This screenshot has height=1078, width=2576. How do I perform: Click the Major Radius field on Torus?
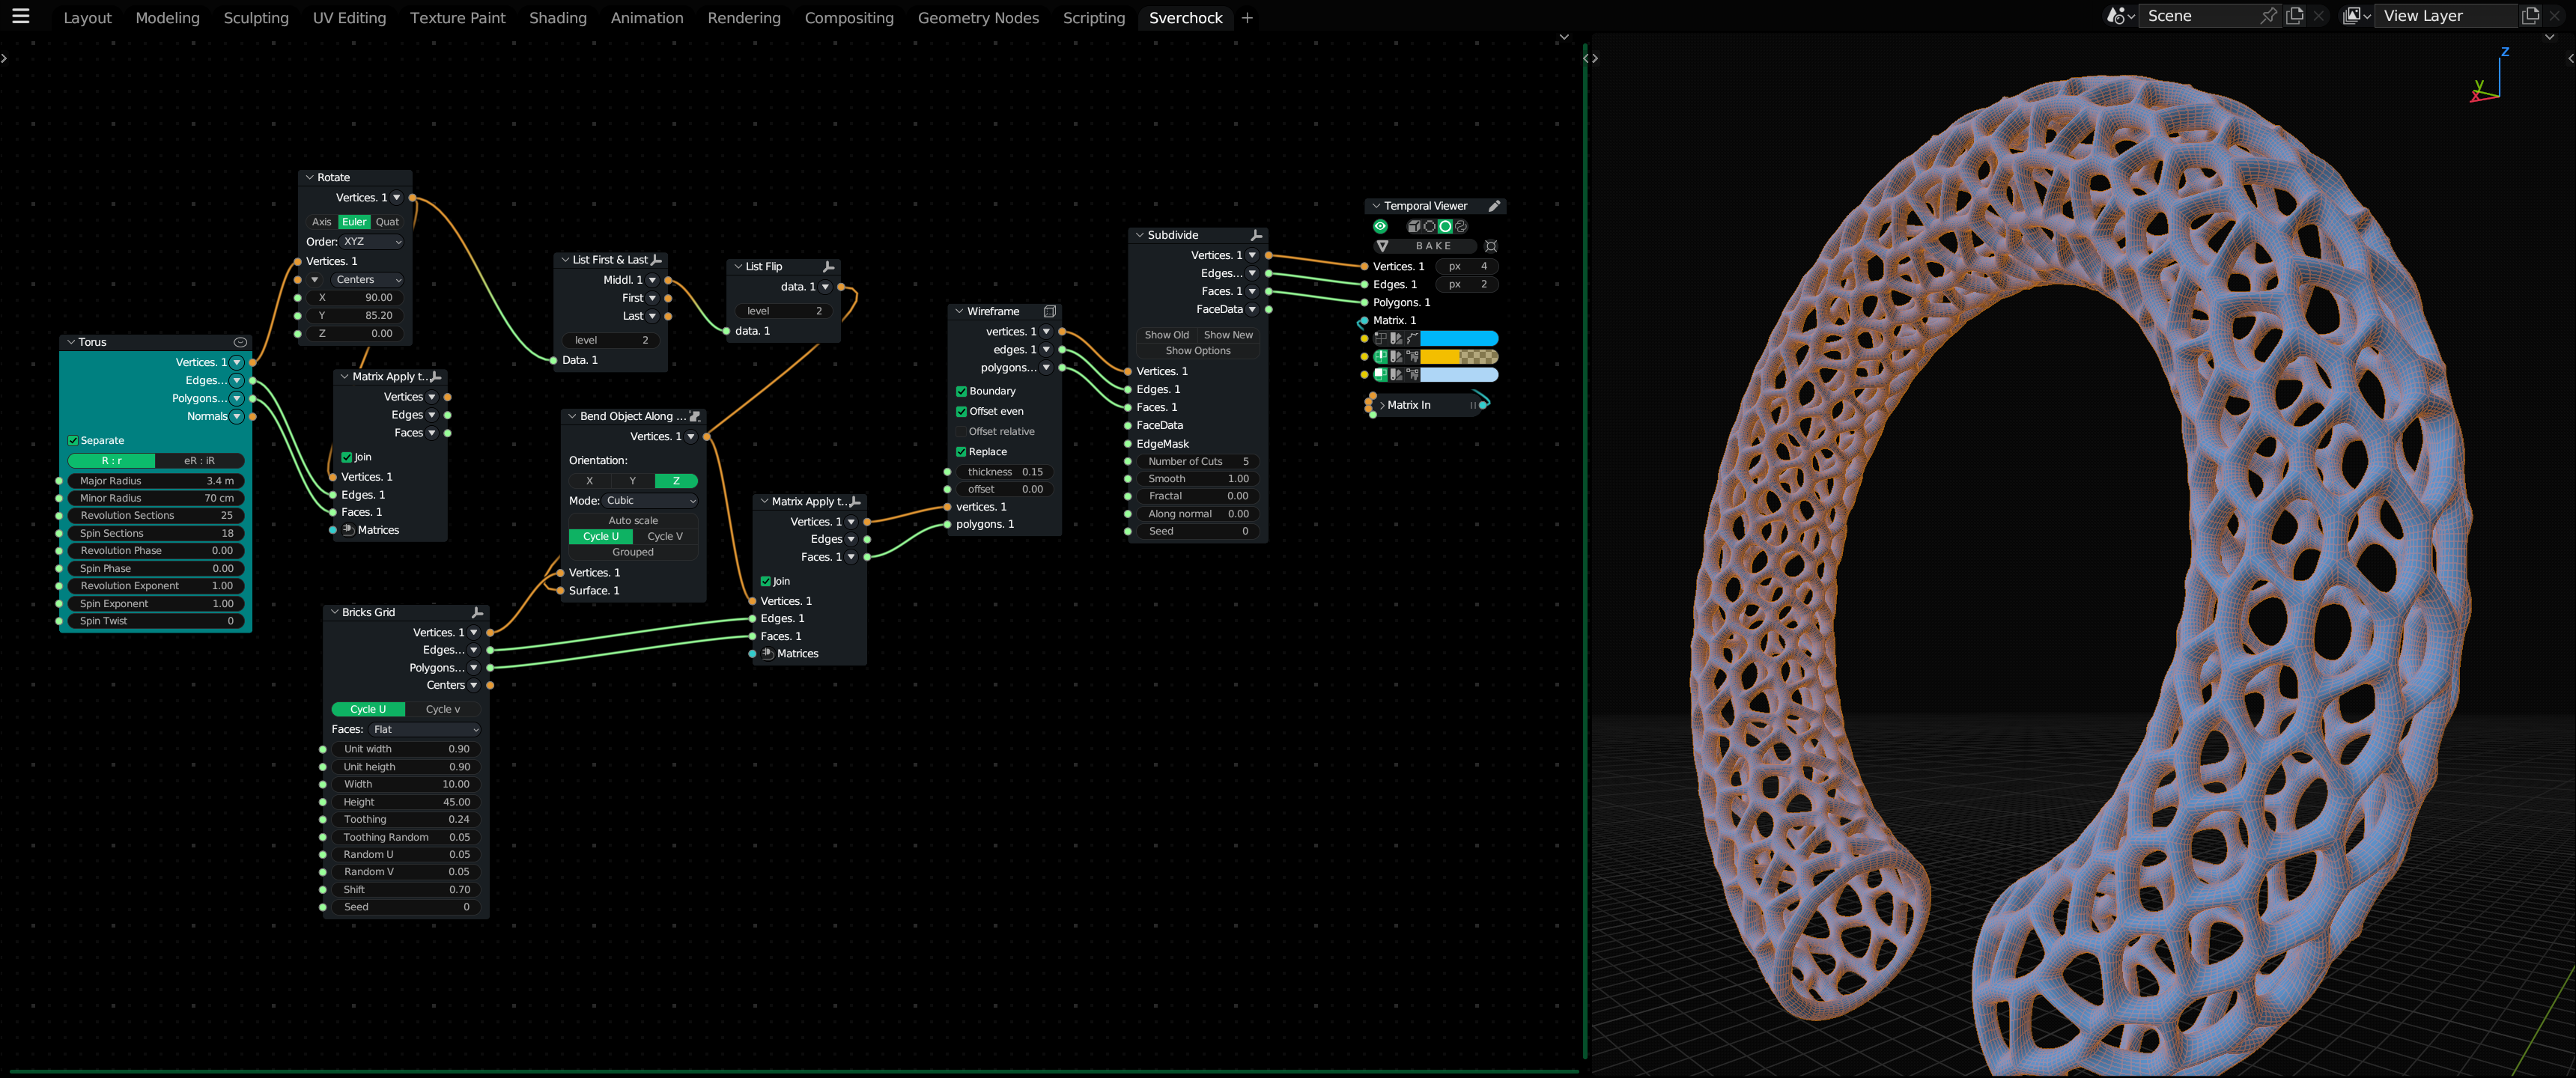(x=156, y=481)
